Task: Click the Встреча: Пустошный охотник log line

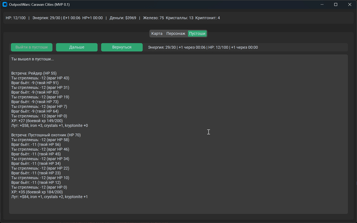Action: (46, 135)
